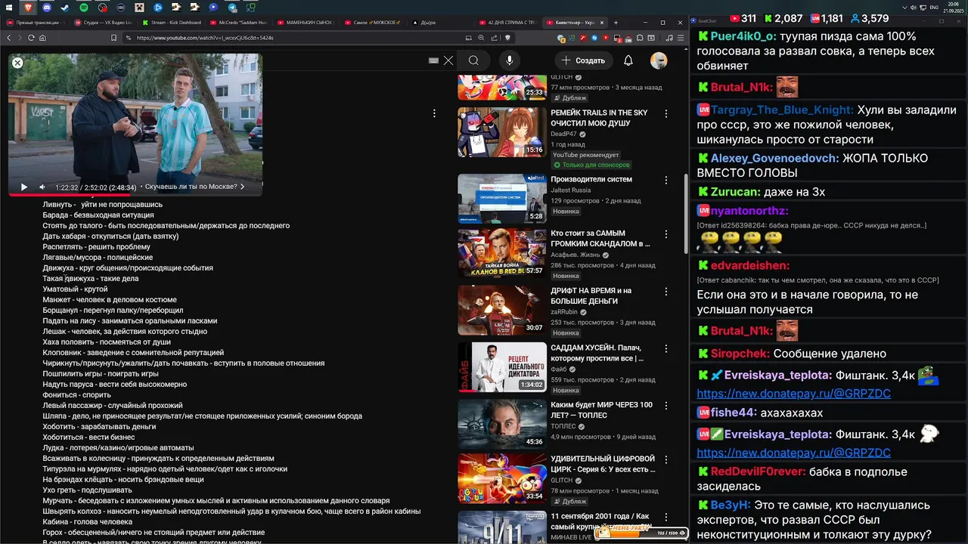Open "ДРИФТ НА ВРЕМЯ и на БОЛЬШИЕ ДЕНЬГИ" title

591,295
